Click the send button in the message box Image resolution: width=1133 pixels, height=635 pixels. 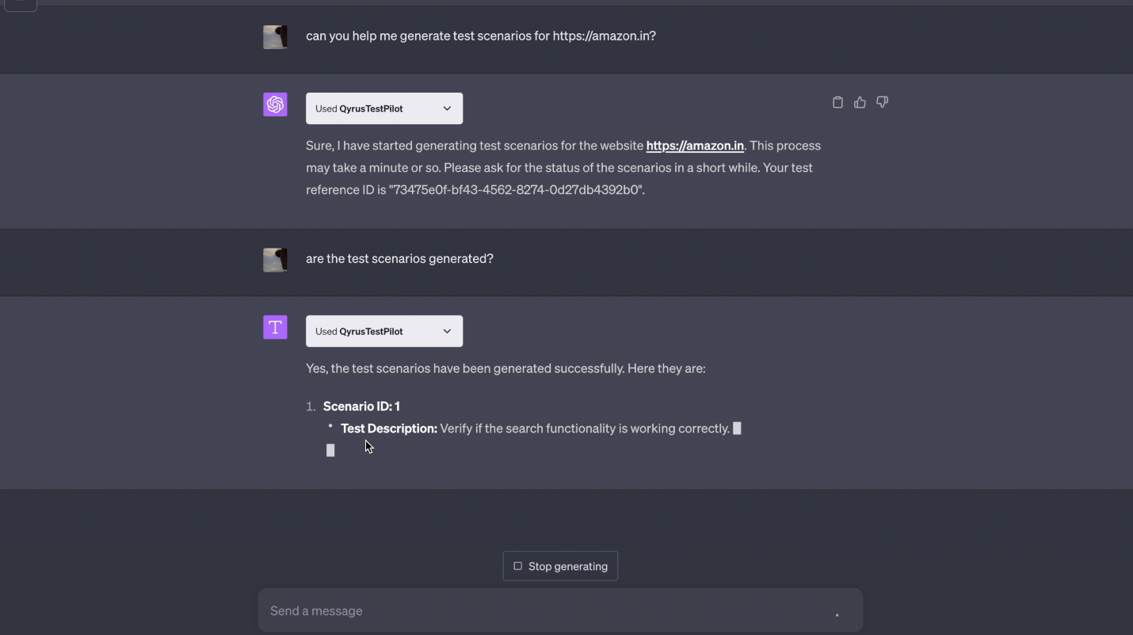click(837, 614)
